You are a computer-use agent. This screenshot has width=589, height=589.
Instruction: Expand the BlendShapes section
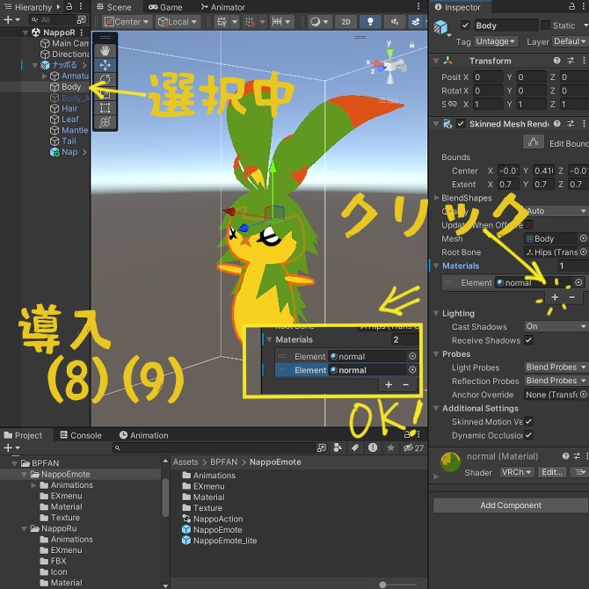click(x=437, y=198)
